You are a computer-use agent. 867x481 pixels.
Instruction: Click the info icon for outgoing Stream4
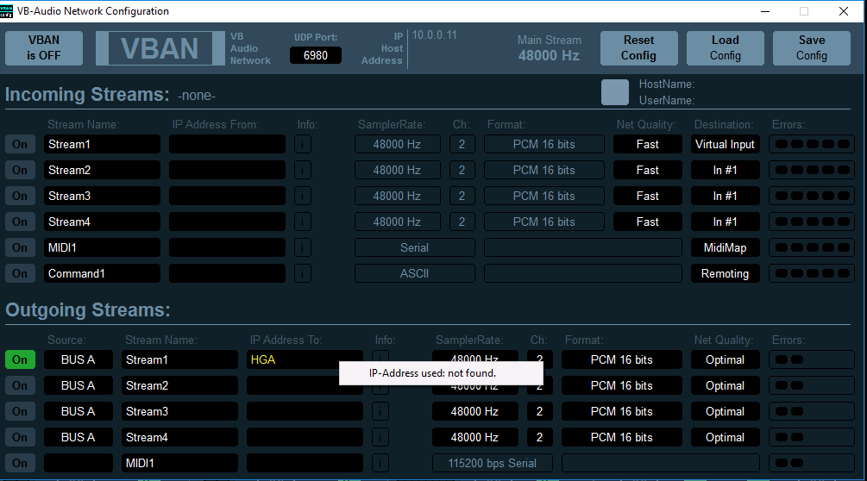click(380, 437)
